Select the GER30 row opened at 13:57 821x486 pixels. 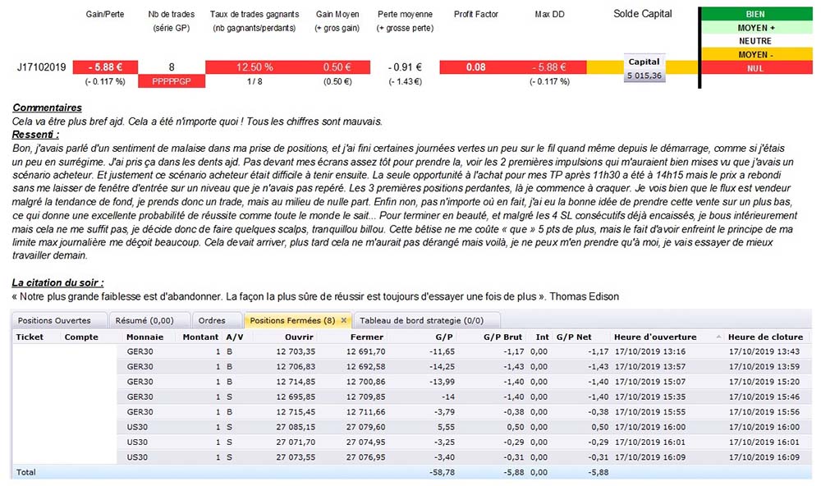[x=464, y=367]
